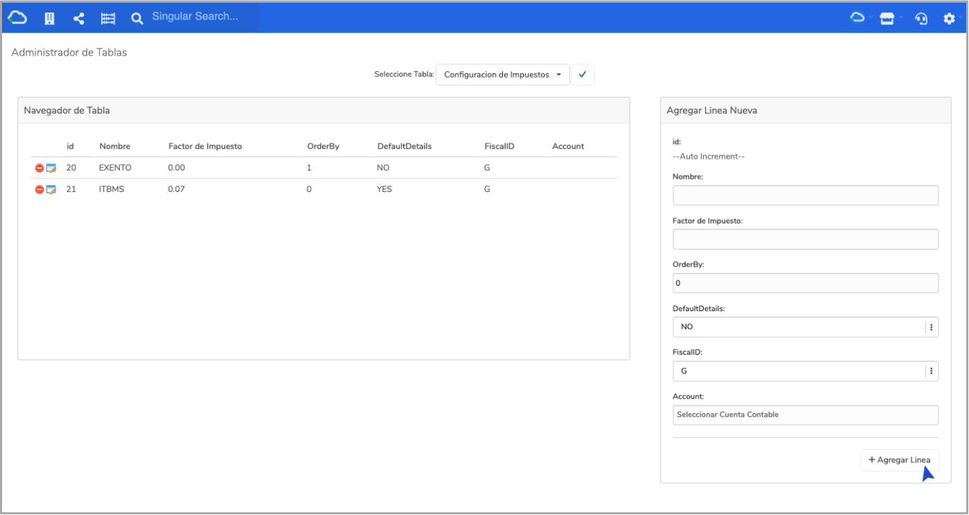The height and width of the screenshot is (515, 969).
Task: Click the id column header
Action: point(70,146)
